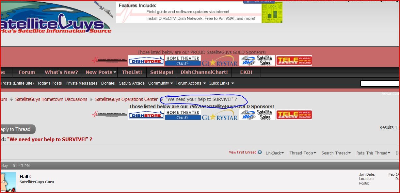The image size is (400, 193).
Task: Open Private Messages
Action: (x=82, y=83)
